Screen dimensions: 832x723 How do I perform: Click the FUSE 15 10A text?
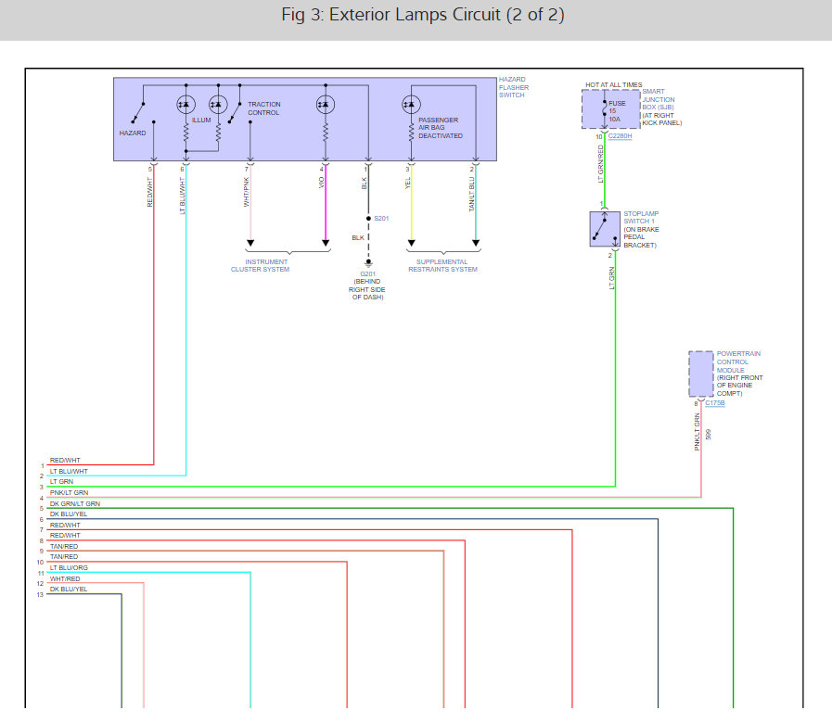[x=617, y=111]
